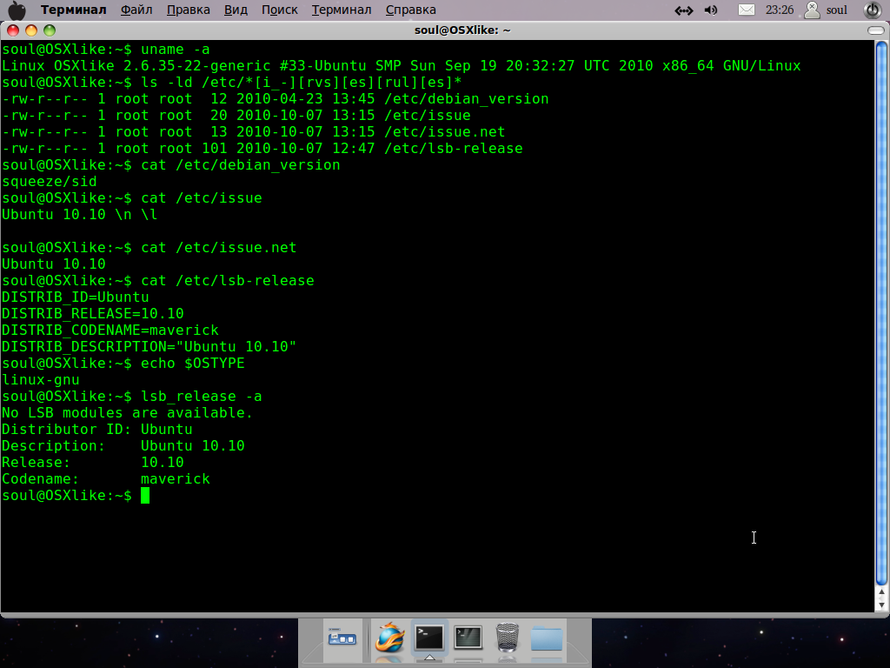Image resolution: width=890 pixels, height=668 pixels.
Task: Click the "lsb_release -a" command line
Action: (132, 396)
